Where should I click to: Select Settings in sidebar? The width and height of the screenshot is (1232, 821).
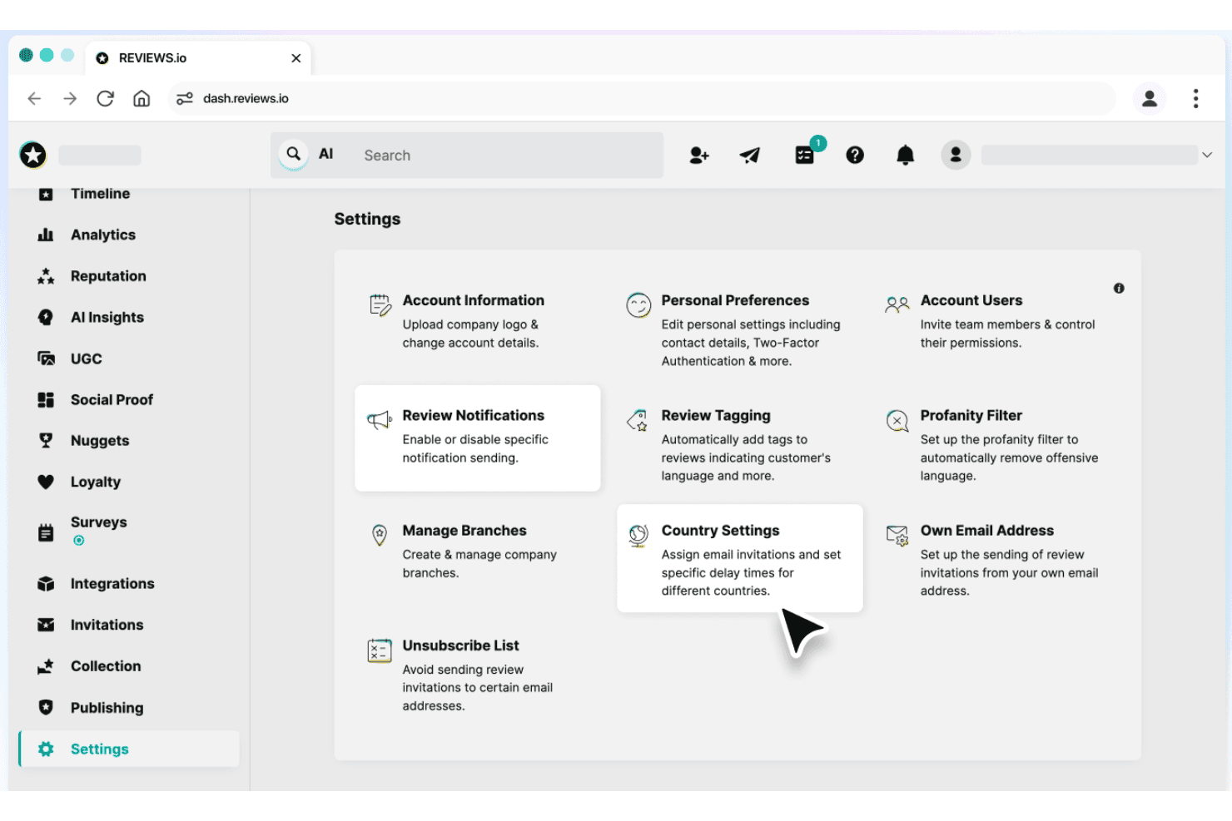tap(129, 749)
